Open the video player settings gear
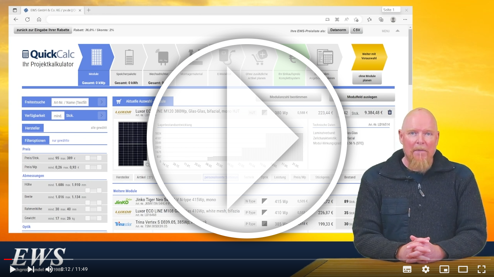Screen dimensions: 494x277 click(x=426, y=269)
